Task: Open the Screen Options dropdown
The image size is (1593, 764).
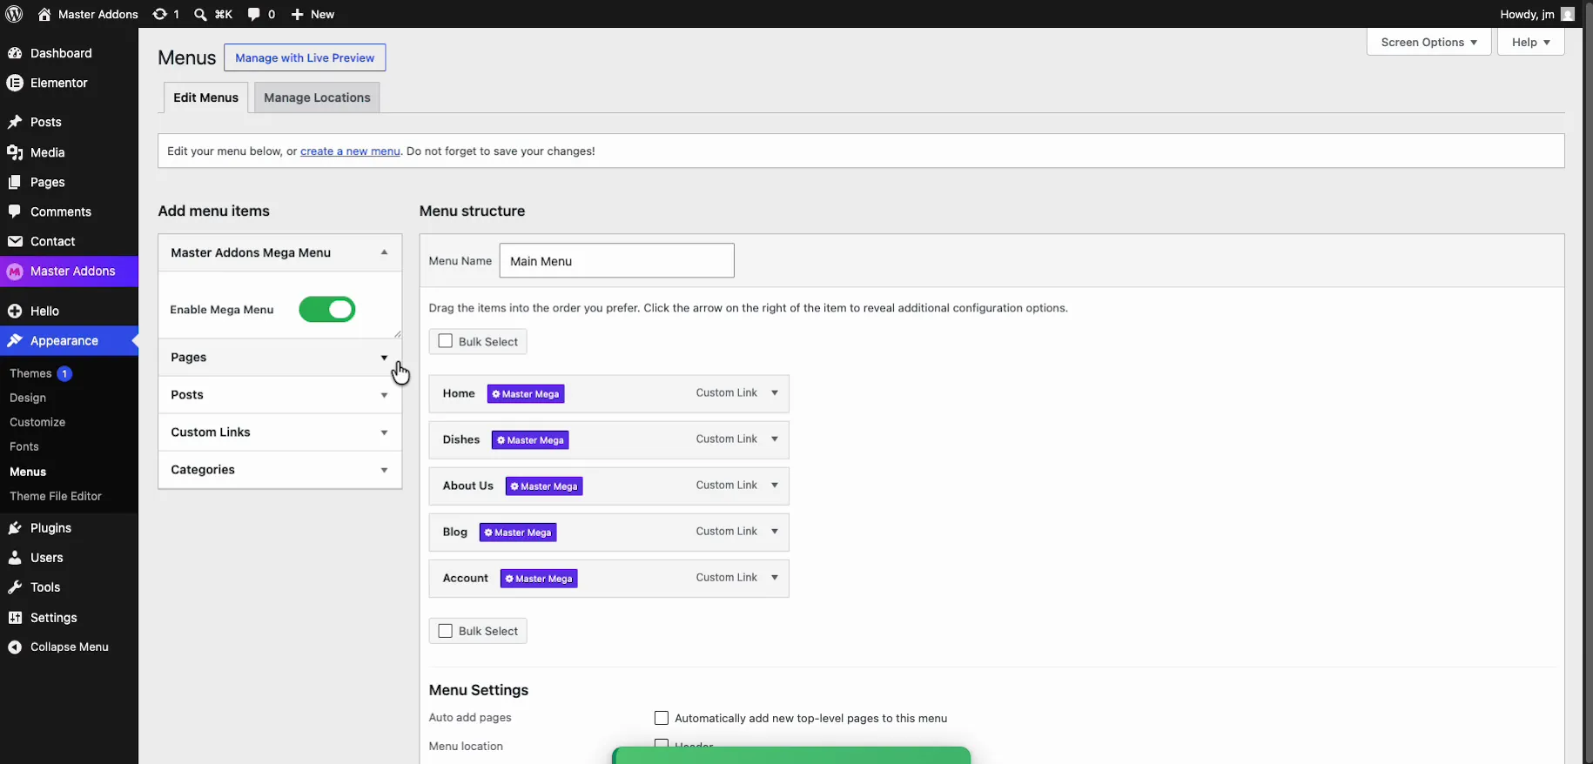Action: 1428,42
